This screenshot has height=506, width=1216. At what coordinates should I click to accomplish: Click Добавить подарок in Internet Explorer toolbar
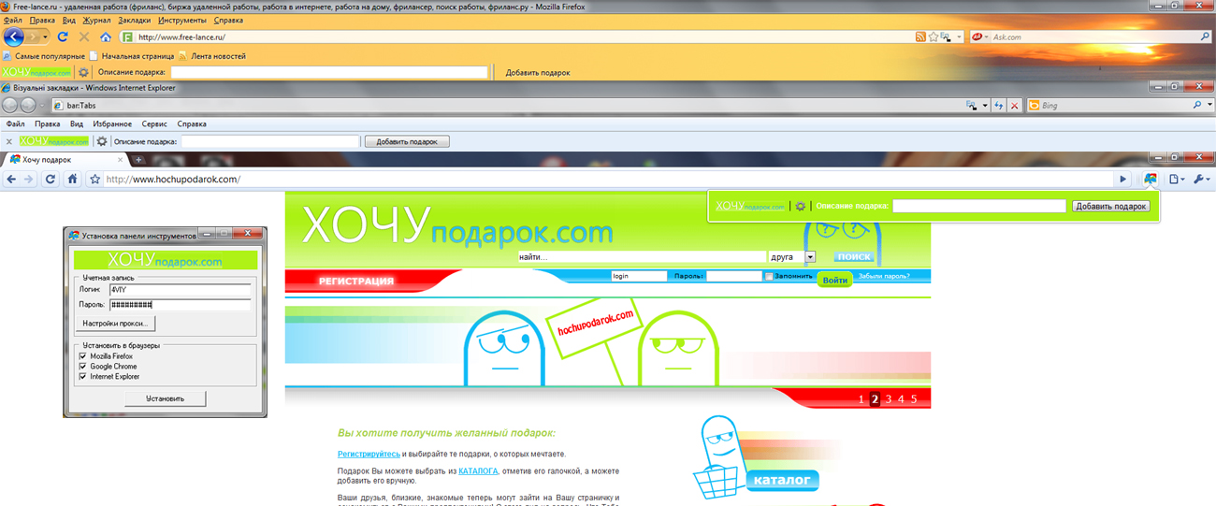point(407,141)
